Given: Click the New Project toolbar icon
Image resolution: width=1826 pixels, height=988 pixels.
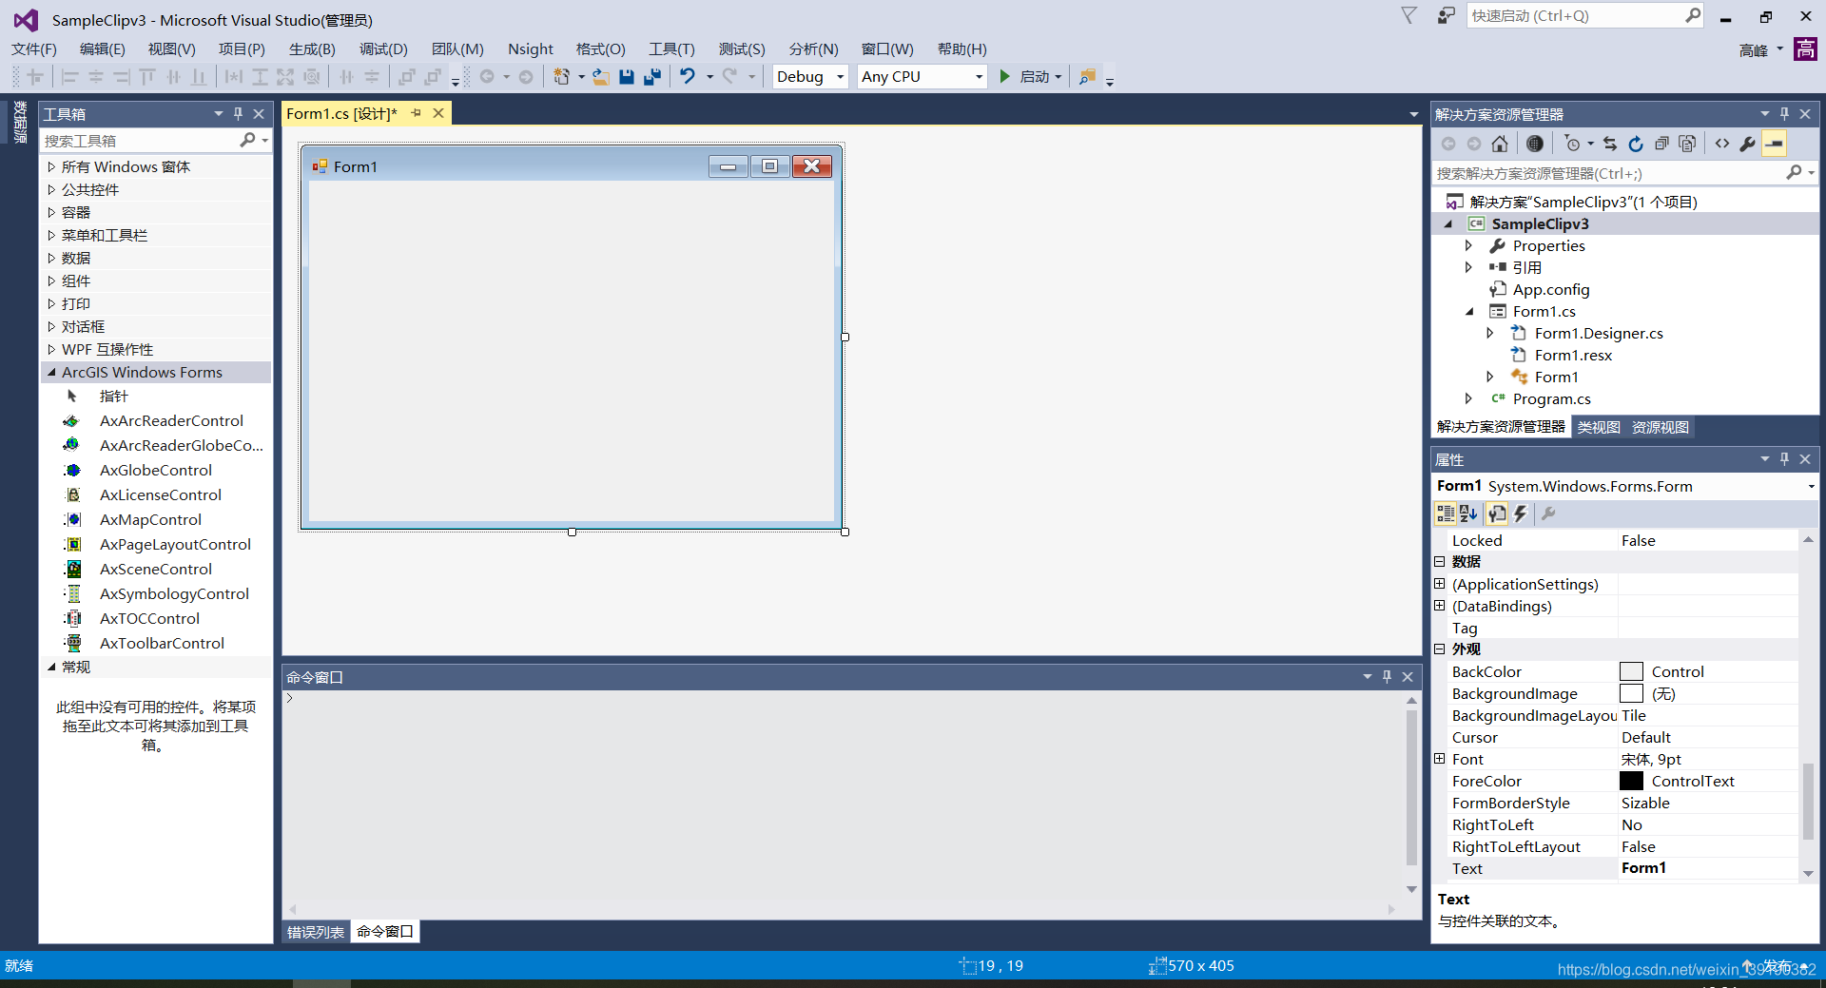Looking at the screenshot, I should click(562, 77).
